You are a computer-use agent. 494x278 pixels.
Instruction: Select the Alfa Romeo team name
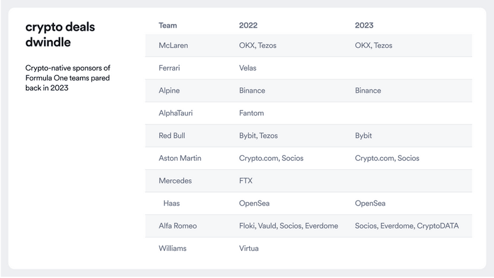(177, 226)
